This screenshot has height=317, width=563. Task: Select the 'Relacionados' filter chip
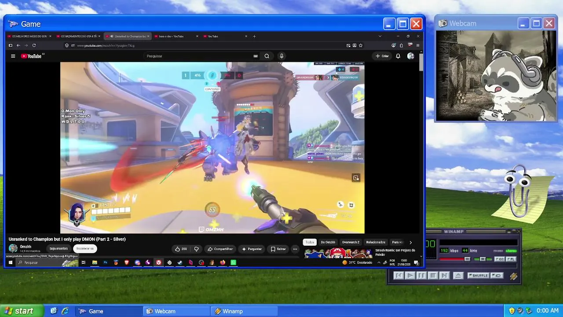(x=376, y=242)
